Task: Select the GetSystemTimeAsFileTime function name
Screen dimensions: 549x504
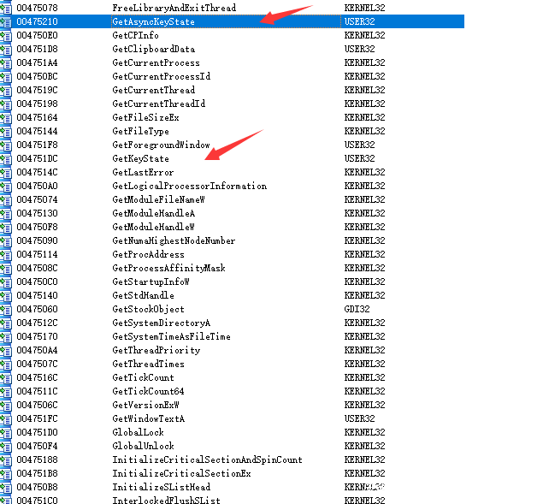Action: click(171, 336)
